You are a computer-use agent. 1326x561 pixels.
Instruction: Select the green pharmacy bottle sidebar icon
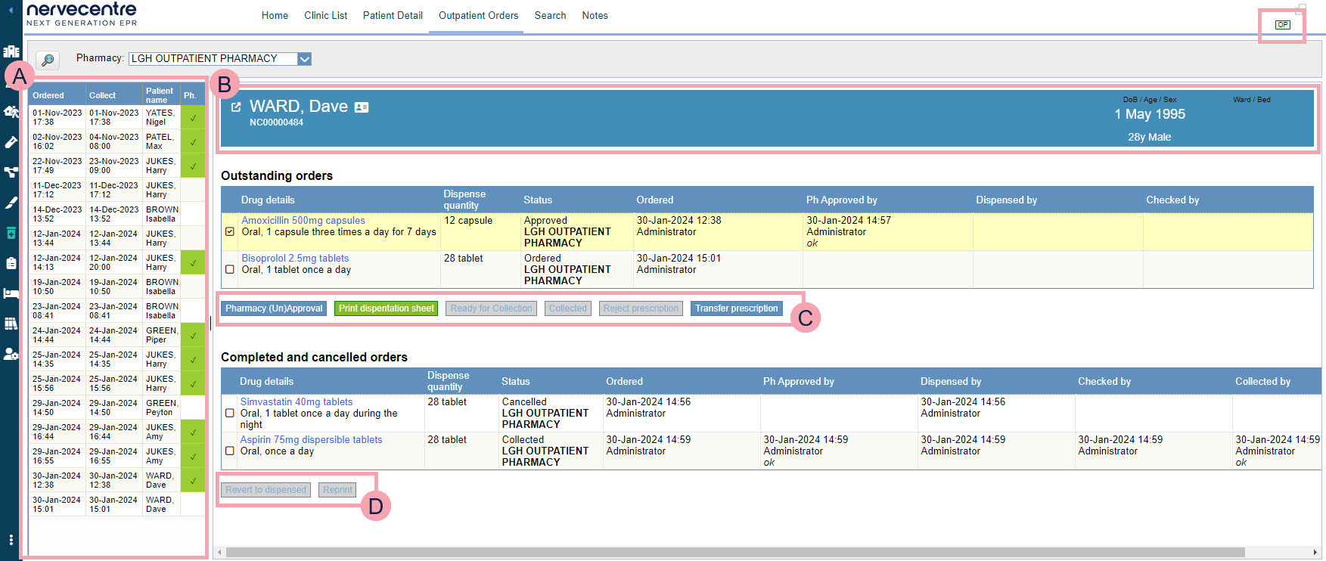11,233
